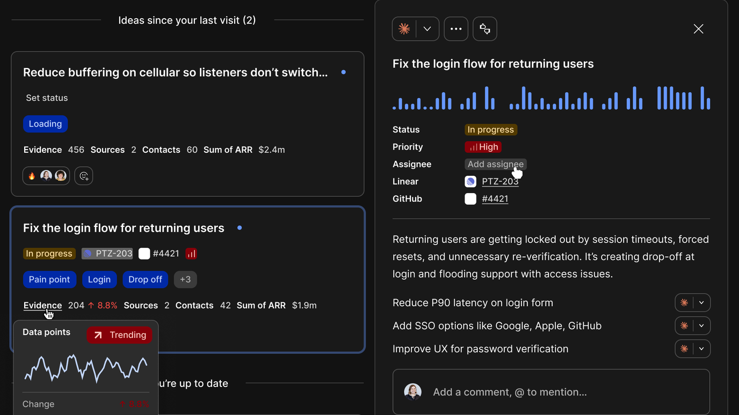Screen dimensions: 739x415
Task: Open the Reduce buffering on cellular idea card
Action: click(x=187, y=124)
